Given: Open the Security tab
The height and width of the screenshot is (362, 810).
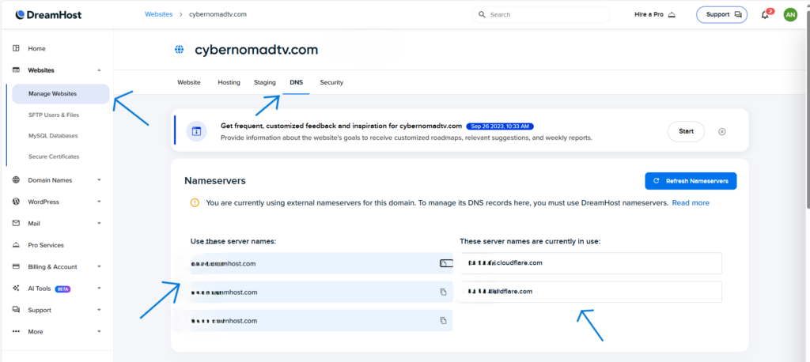Looking at the screenshot, I should pos(331,82).
